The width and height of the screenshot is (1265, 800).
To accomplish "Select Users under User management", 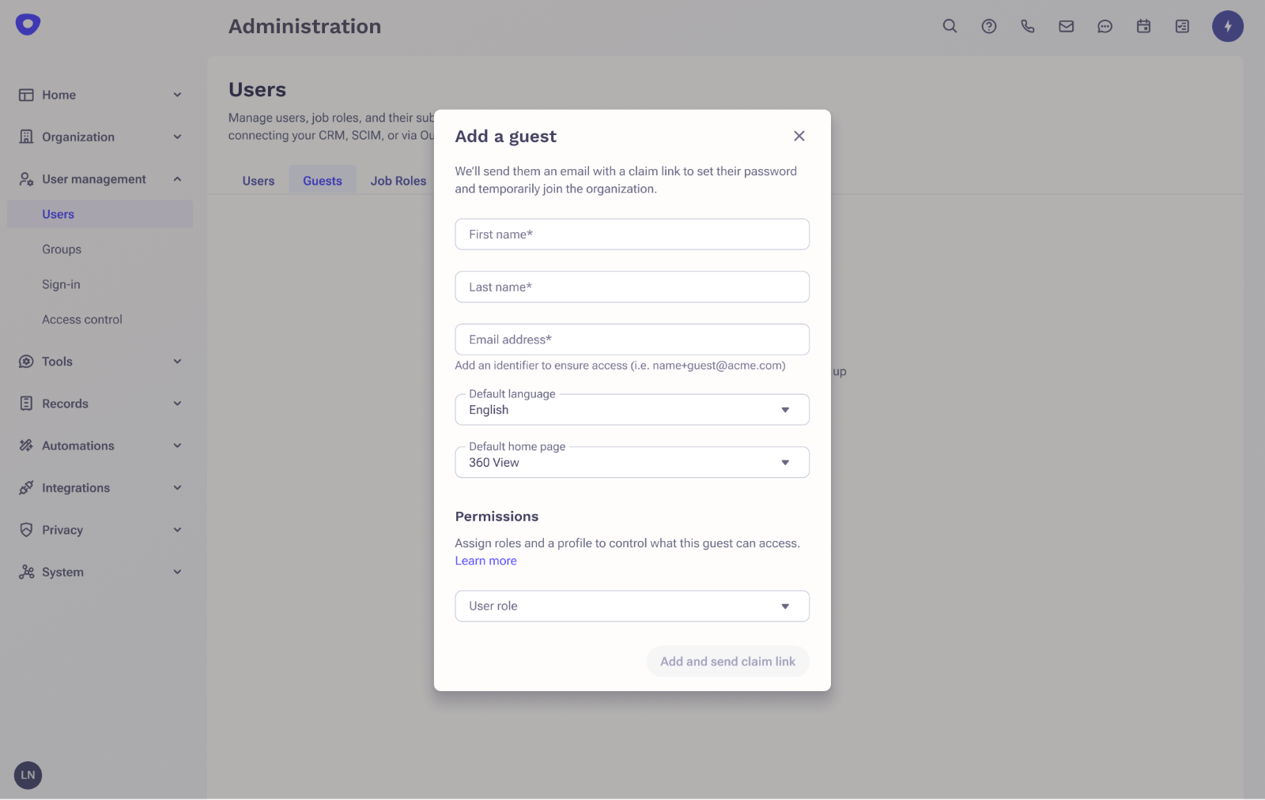I will coord(58,213).
